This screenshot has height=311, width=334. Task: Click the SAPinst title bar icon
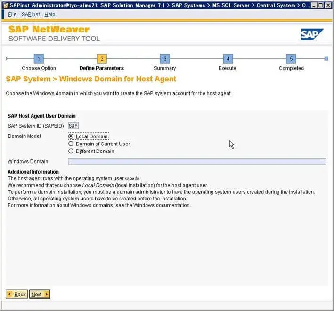[6, 5]
